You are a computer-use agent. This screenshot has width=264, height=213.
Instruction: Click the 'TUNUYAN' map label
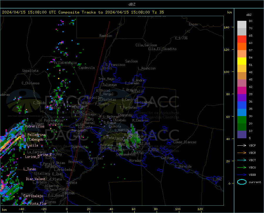pos(68,193)
